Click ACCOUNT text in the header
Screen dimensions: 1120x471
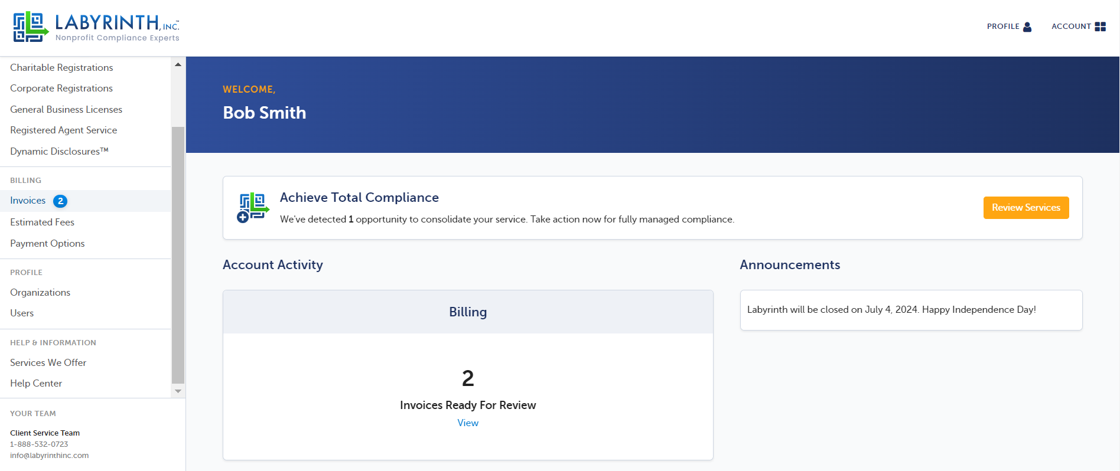coord(1071,27)
